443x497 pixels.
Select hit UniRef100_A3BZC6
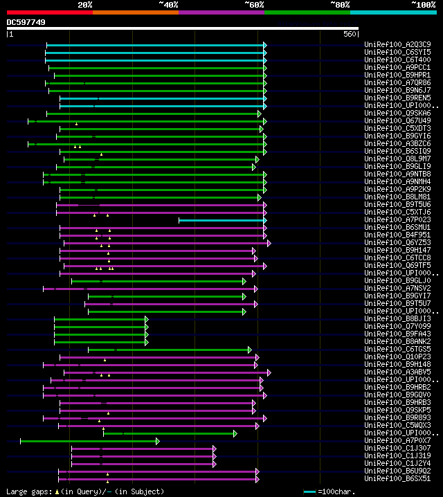397,143
